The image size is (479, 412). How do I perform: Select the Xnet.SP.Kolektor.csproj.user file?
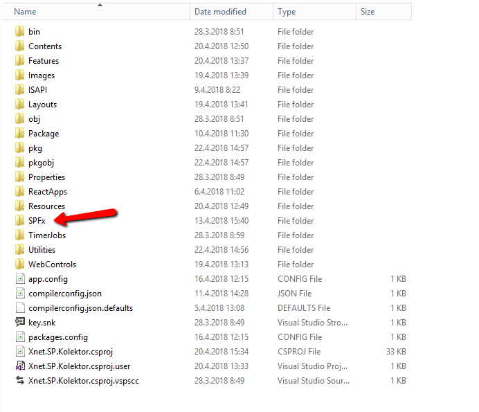coord(78,366)
